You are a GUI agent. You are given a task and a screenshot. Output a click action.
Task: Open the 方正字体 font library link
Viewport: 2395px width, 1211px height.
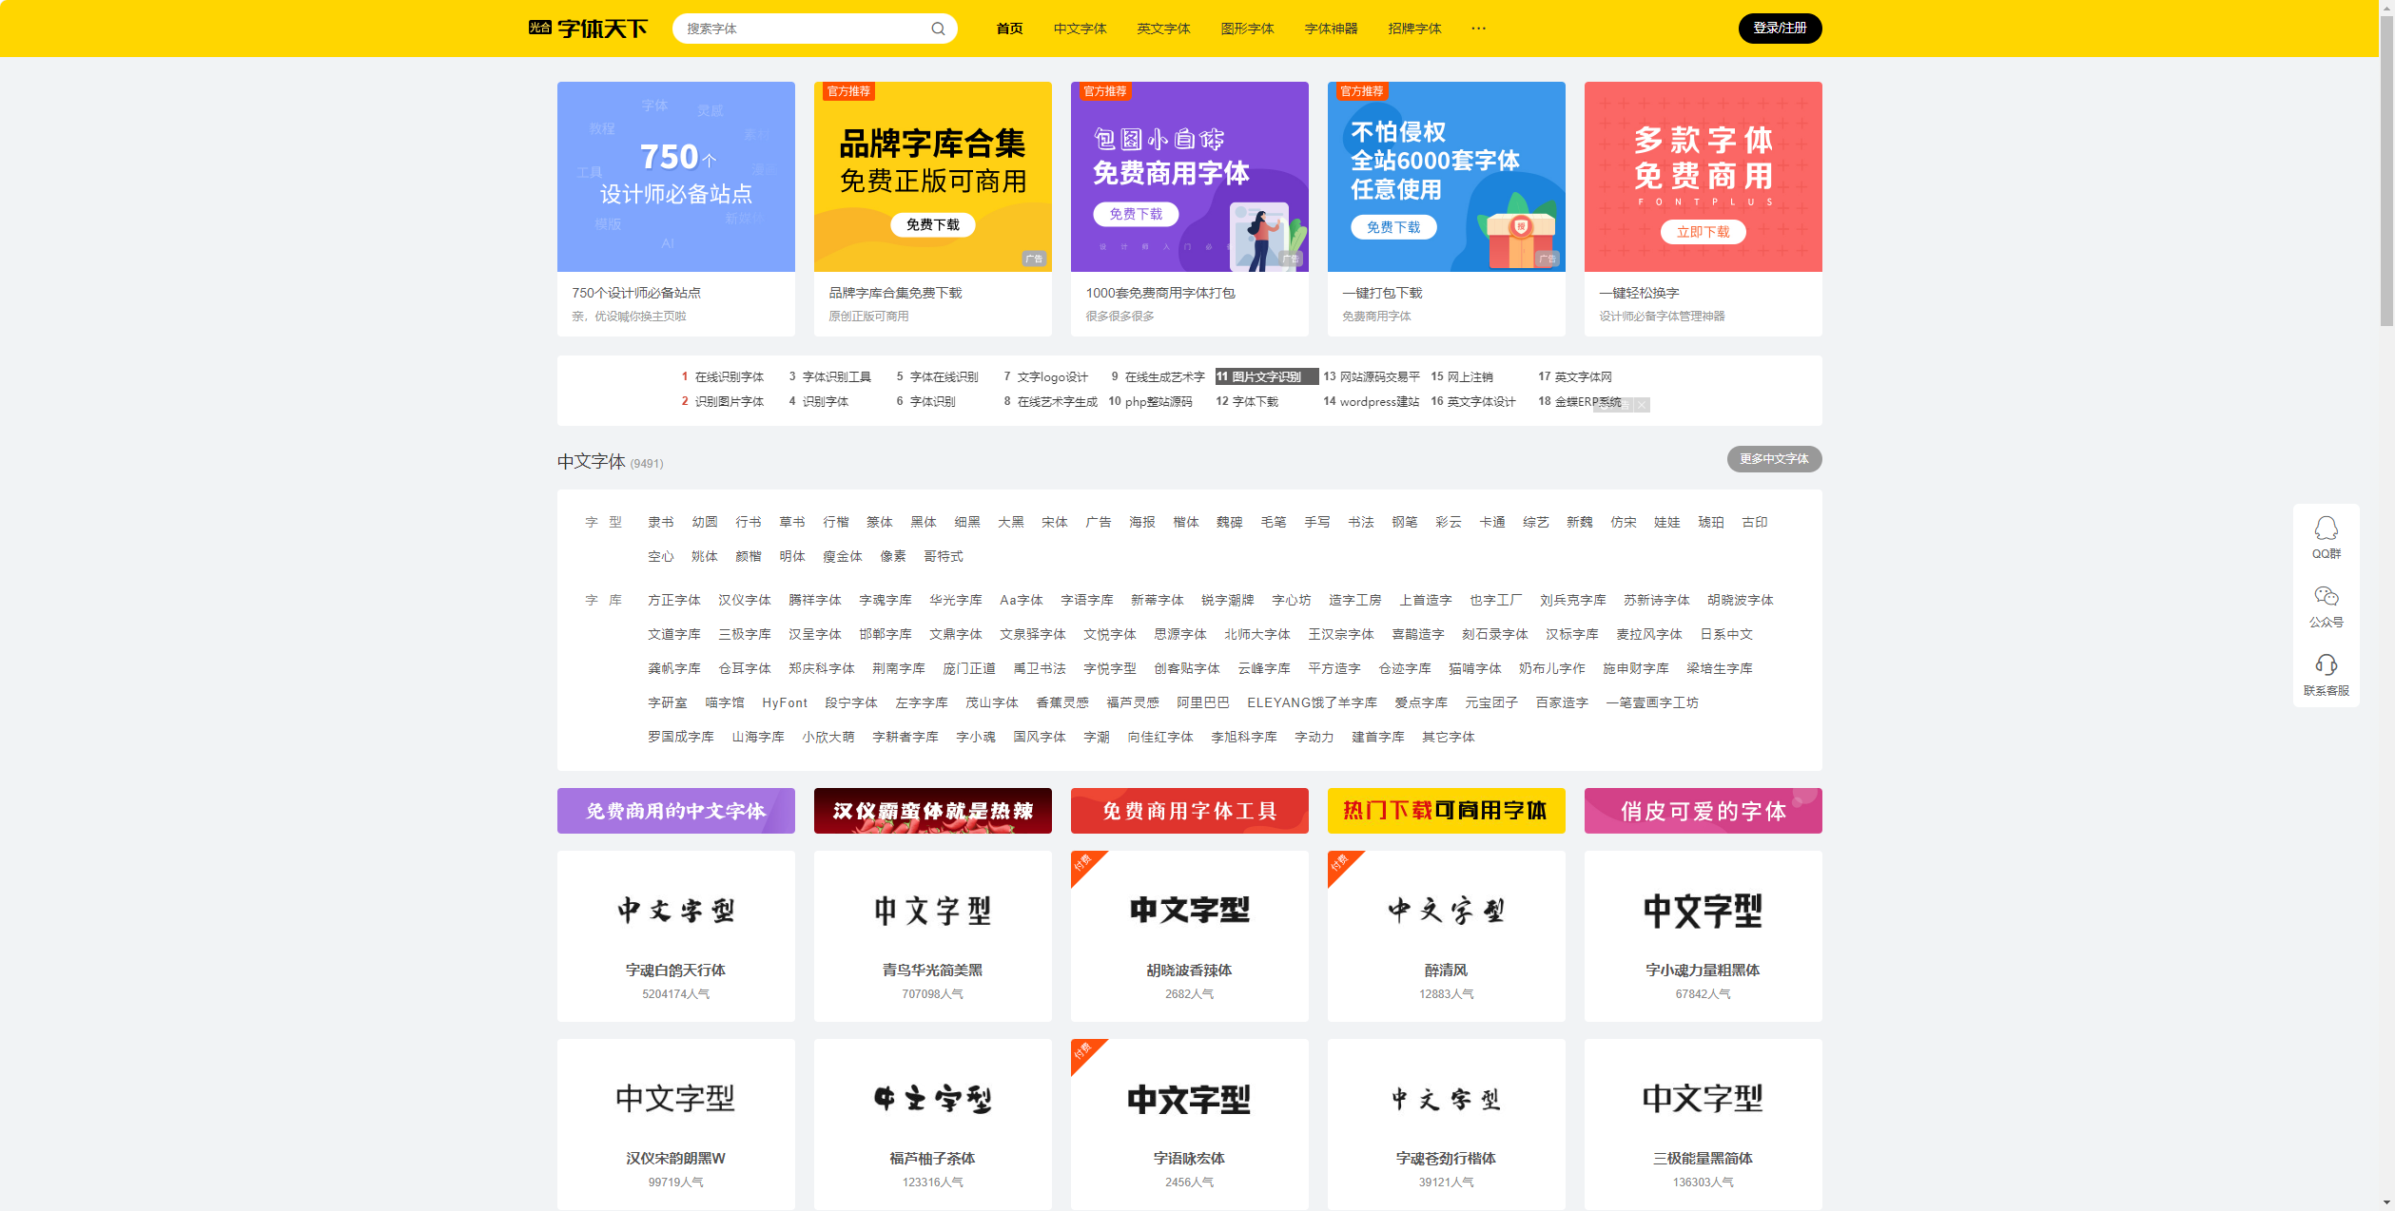tap(672, 600)
